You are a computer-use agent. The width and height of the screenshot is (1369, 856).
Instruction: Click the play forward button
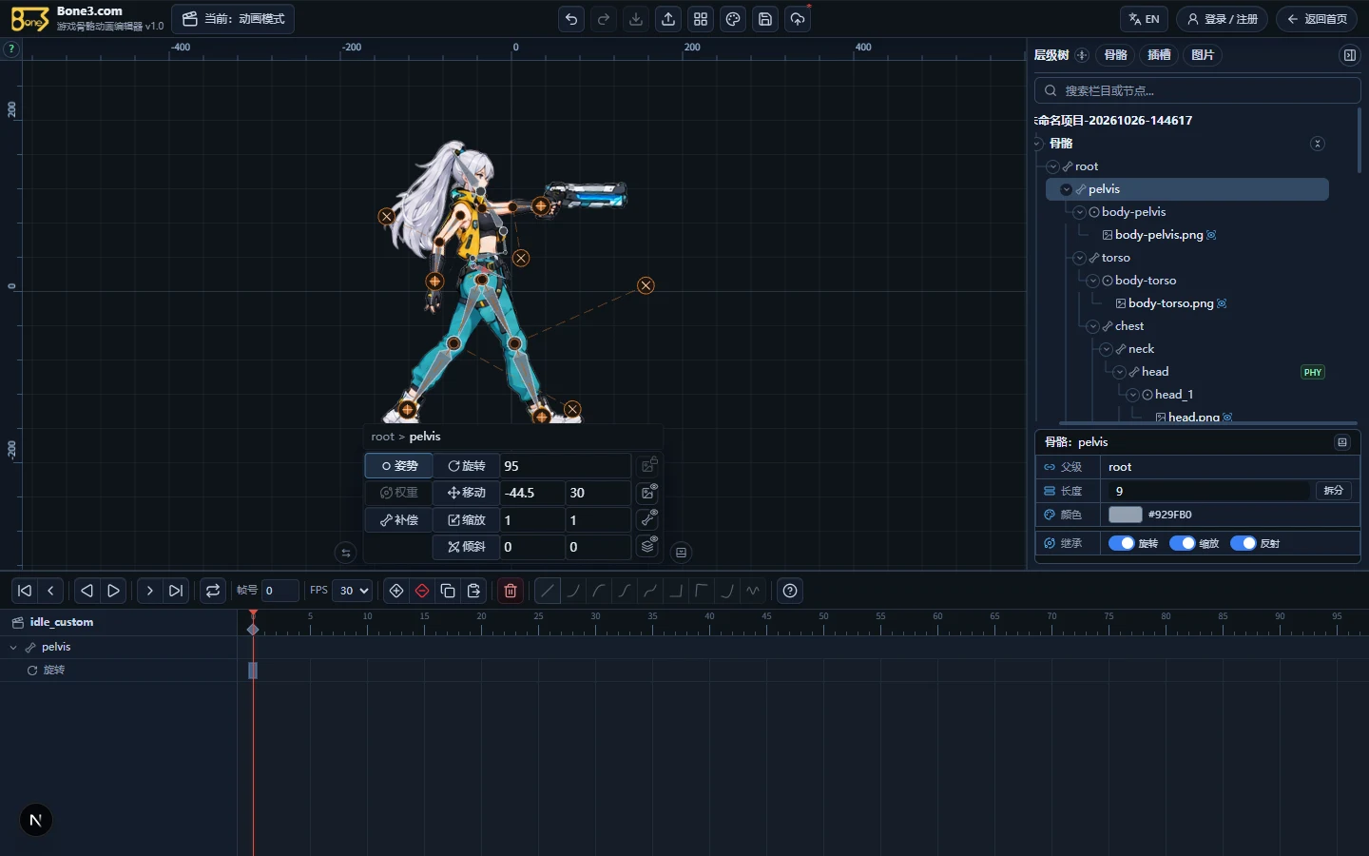point(113,591)
